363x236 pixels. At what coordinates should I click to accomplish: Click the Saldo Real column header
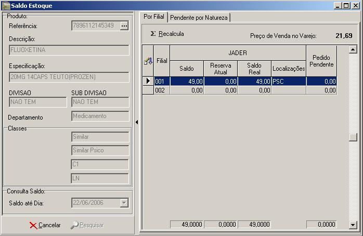254,69
